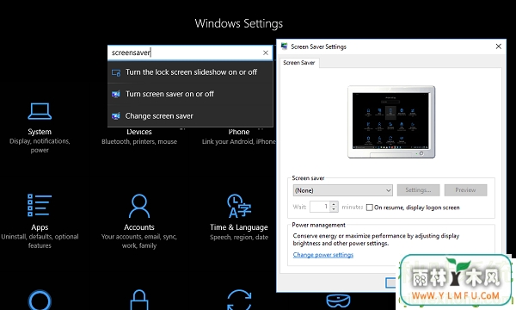The height and width of the screenshot is (310, 516).
Task: Open the System laptop icon
Action: 40,111
